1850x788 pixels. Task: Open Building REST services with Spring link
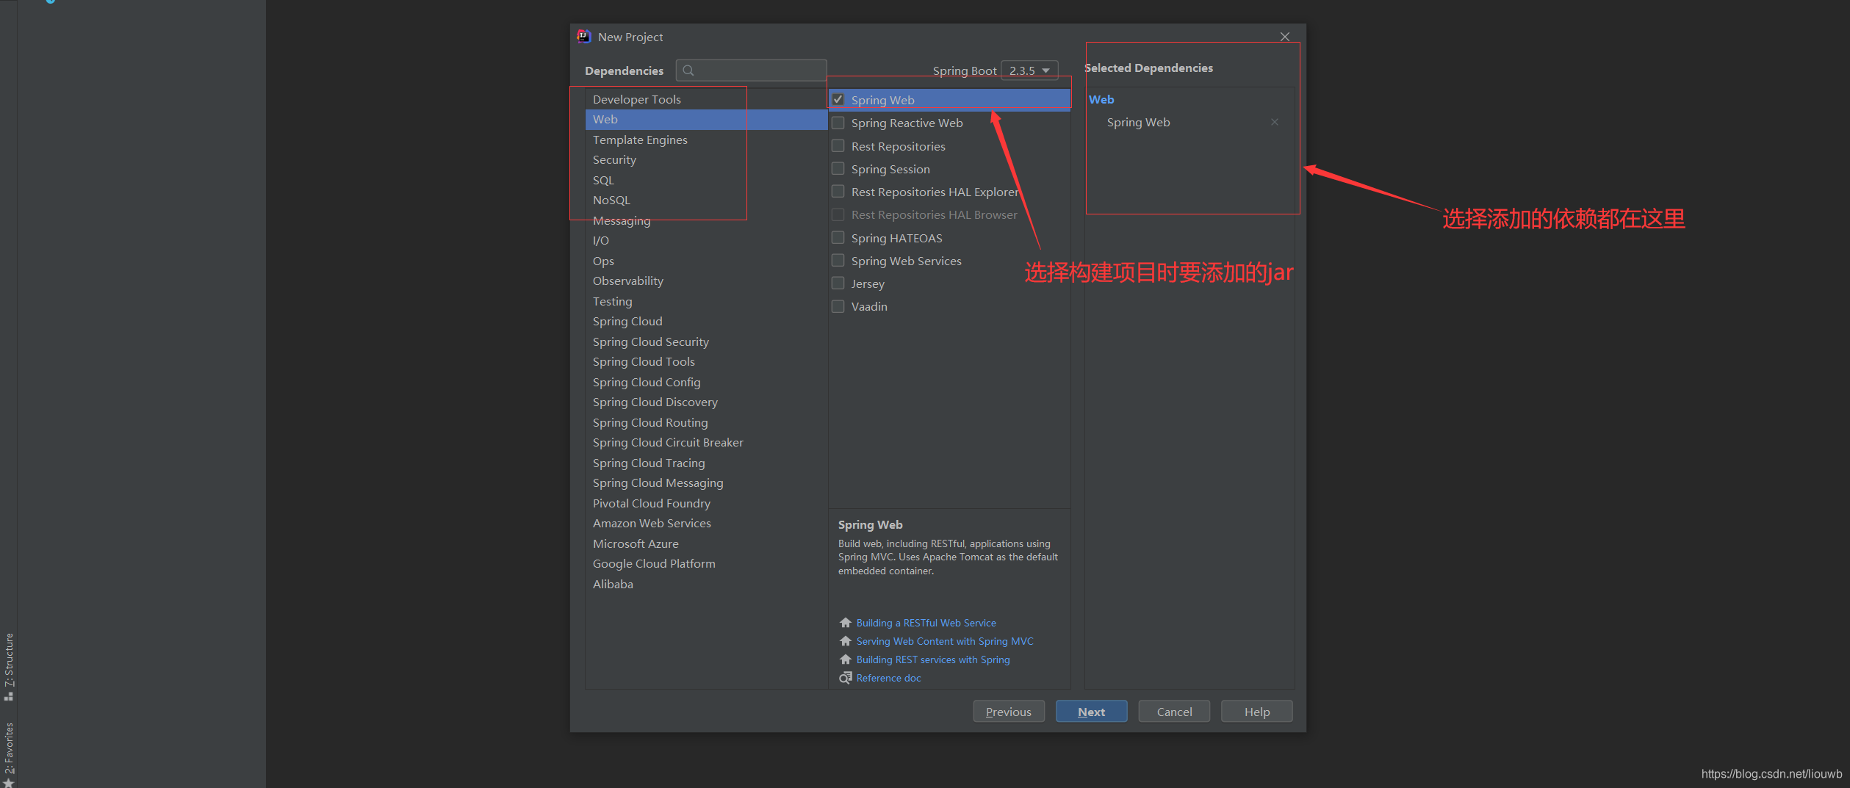coord(933,659)
